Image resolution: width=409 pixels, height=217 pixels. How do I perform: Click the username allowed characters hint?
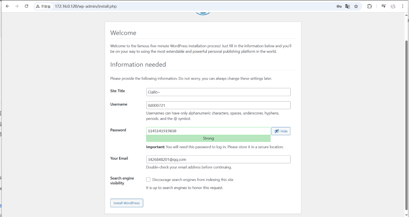(x=213, y=116)
